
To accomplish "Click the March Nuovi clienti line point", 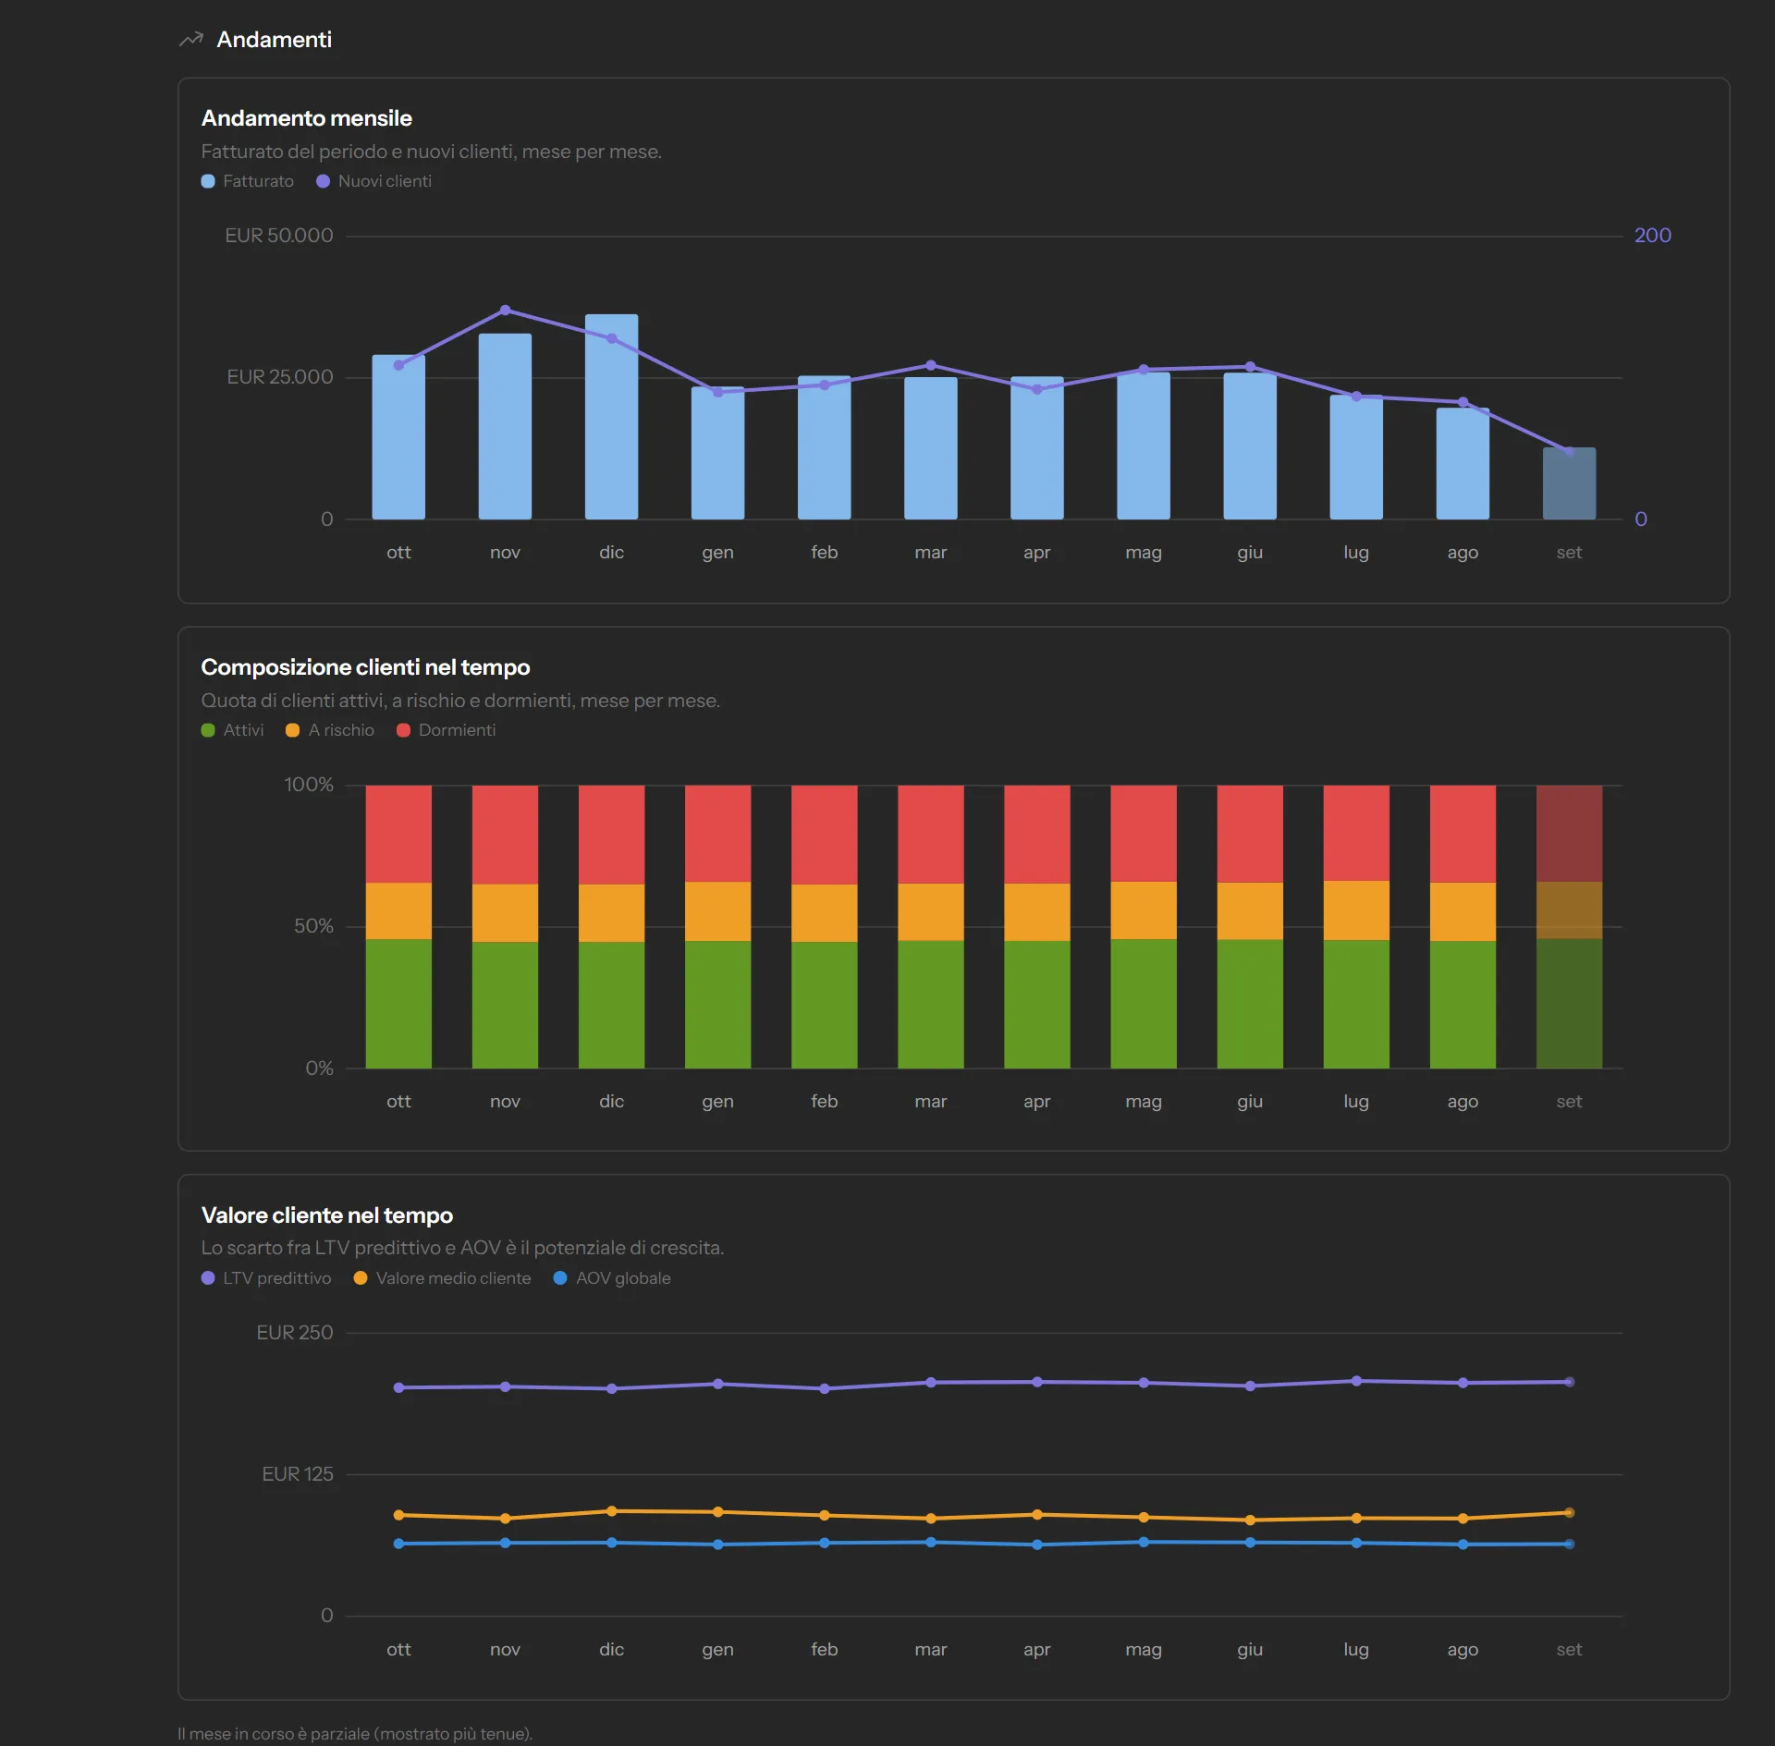I will [x=931, y=365].
